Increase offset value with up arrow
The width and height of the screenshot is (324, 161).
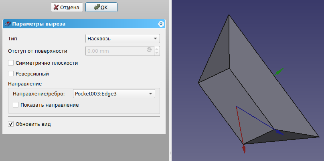click(157, 49)
